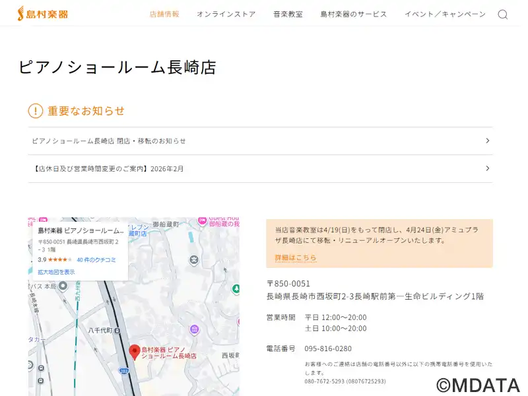528x396 pixels.
Task: Click 拡大地図を表示 link on the map
Action: pyautogui.click(x=56, y=272)
